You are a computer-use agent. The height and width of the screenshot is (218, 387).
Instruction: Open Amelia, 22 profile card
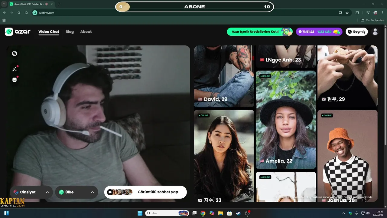[x=286, y=120]
